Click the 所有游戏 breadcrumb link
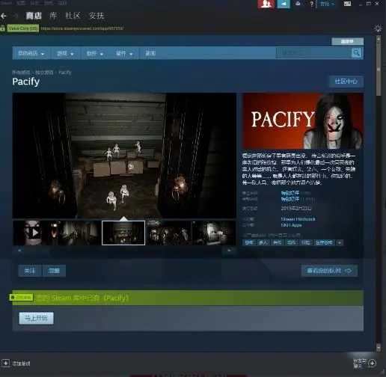 point(21,73)
